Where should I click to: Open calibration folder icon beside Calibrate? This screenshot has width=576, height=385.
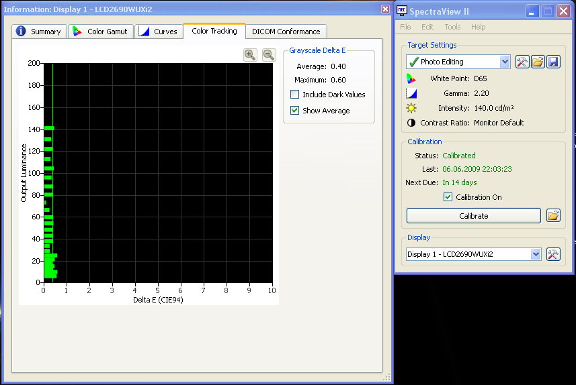(552, 215)
